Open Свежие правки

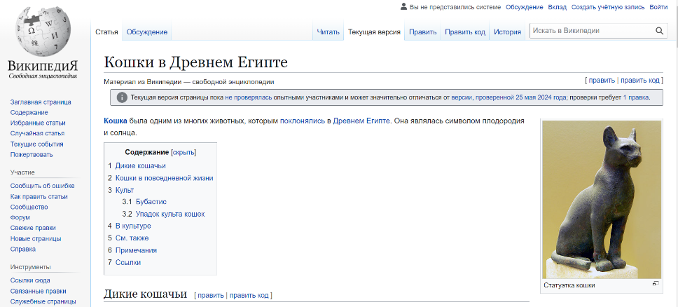pos(33,228)
